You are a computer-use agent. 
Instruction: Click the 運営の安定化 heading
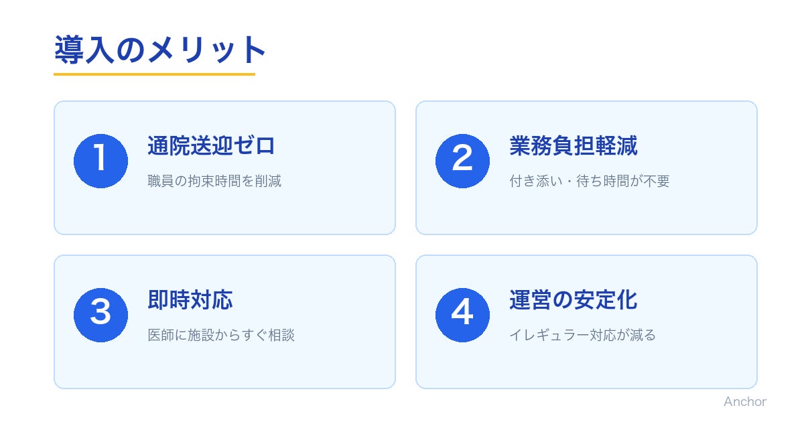point(573,300)
